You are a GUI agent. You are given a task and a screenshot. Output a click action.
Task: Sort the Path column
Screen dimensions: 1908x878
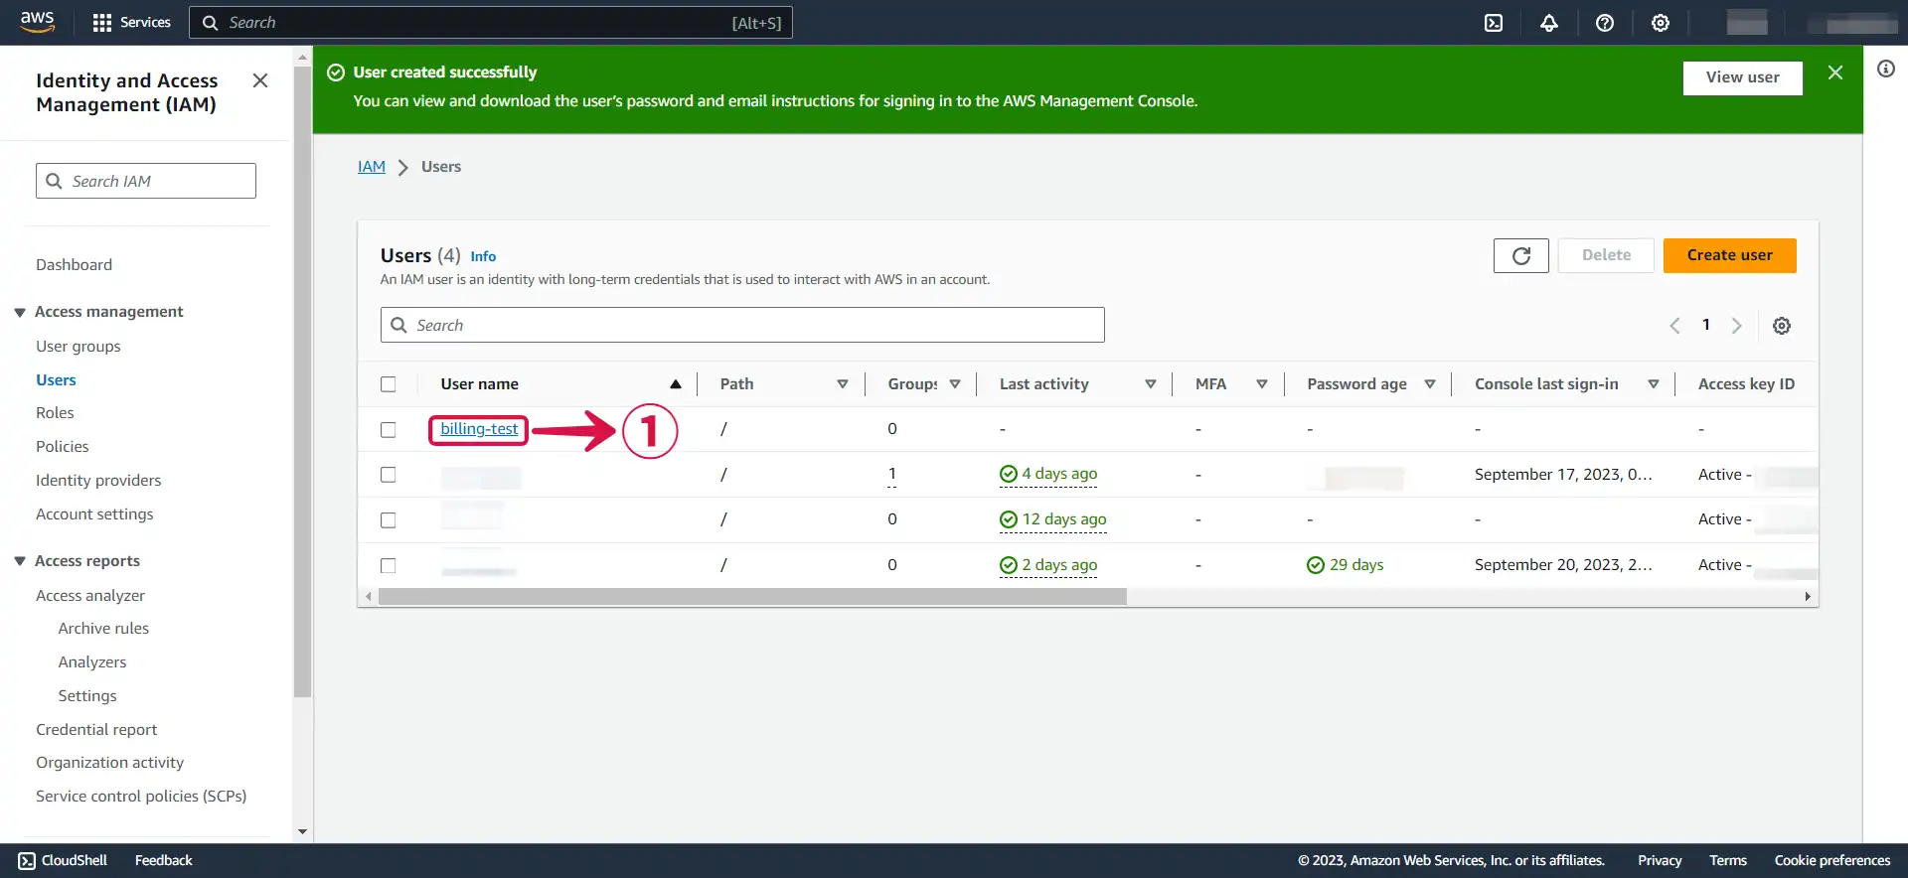(842, 384)
